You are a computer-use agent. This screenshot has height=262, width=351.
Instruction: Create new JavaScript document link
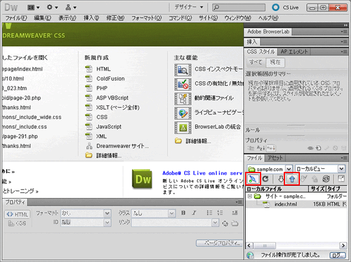click(109, 127)
